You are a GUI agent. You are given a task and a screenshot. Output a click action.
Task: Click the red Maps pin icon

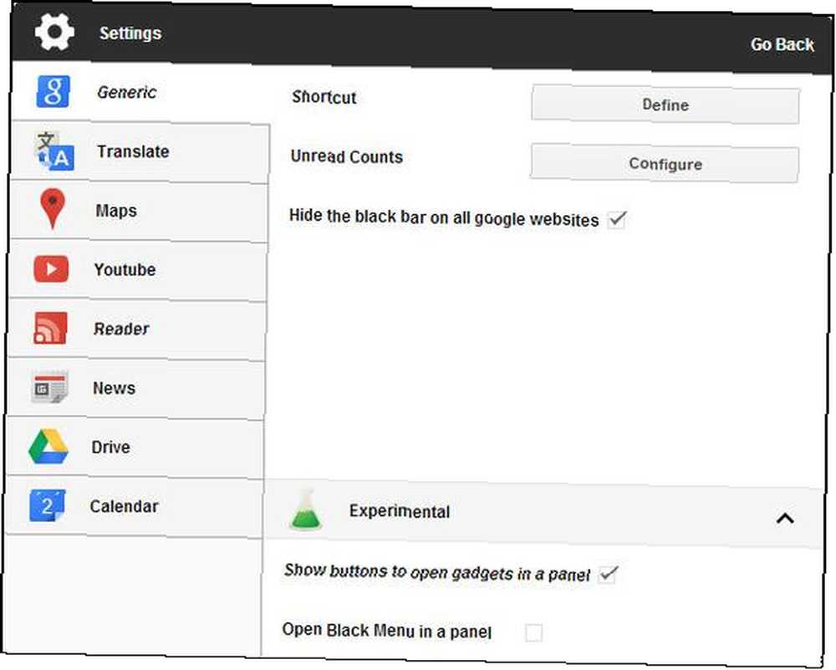[x=52, y=208]
